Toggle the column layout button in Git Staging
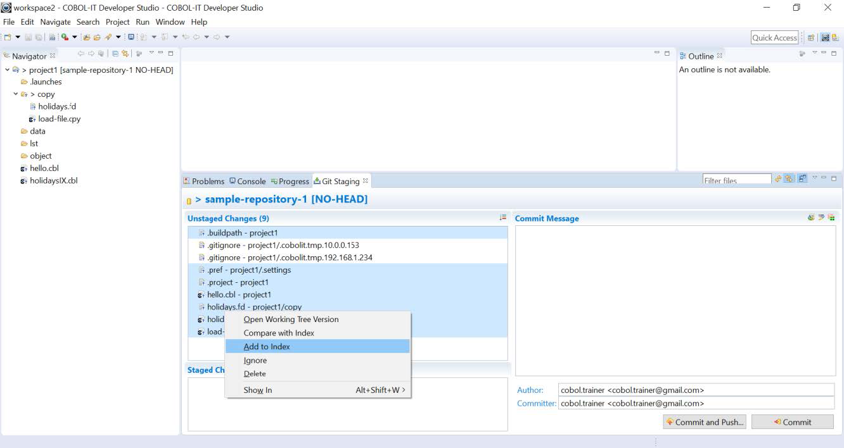The width and height of the screenshot is (844, 448). click(x=802, y=180)
